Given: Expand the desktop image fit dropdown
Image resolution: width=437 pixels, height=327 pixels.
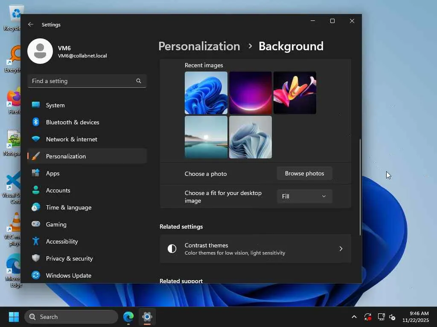Looking at the screenshot, I should click(x=304, y=196).
